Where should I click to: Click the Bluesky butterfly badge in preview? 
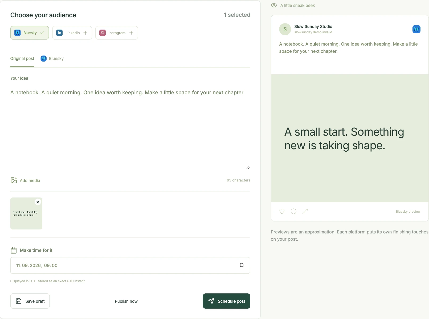click(416, 29)
